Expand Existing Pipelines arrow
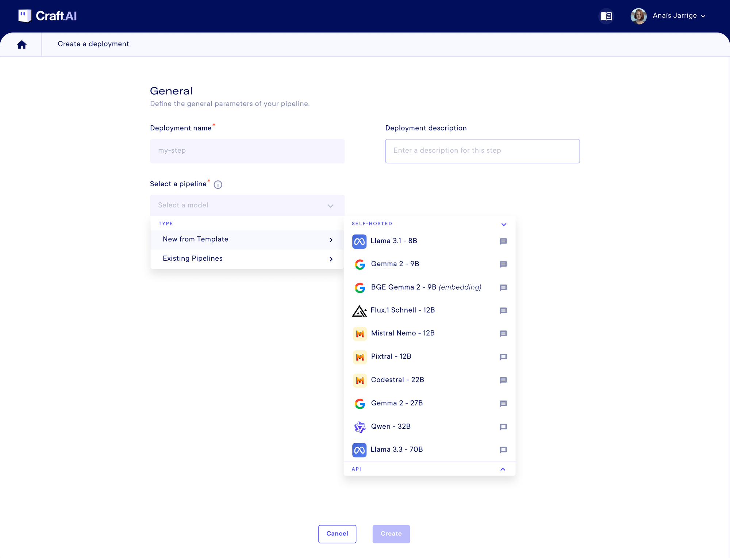Viewport: 730px width, 558px height. [x=331, y=259]
